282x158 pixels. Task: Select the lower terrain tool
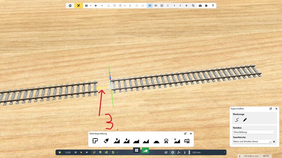point(126,141)
